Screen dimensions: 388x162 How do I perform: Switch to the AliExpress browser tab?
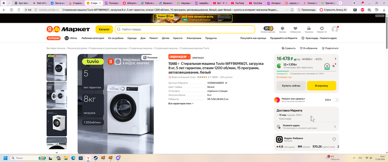tap(130, 3)
